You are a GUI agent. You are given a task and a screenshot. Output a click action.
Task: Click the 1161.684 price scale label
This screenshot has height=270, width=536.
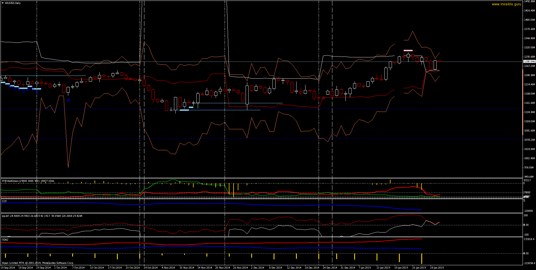tap(530, 103)
